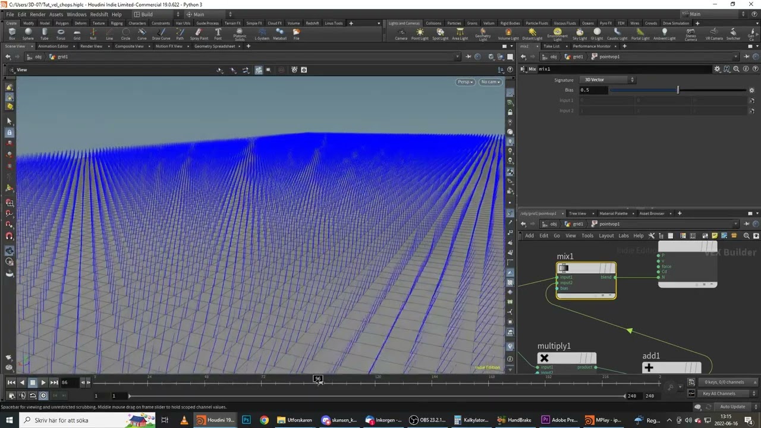Open the Persp viewport menu
Image resolution: width=761 pixels, height=428 pixels.
(x=465, y=82)
